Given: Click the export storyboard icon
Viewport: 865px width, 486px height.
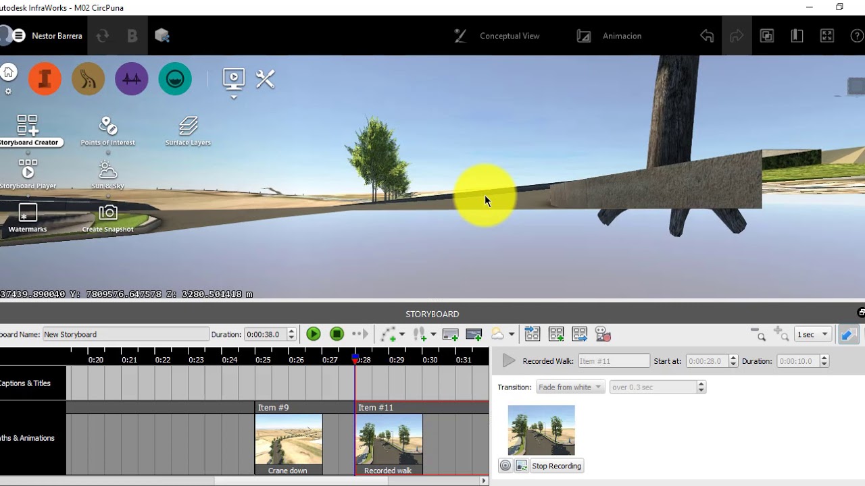Looking at the screenshot, I should point(579,334).
